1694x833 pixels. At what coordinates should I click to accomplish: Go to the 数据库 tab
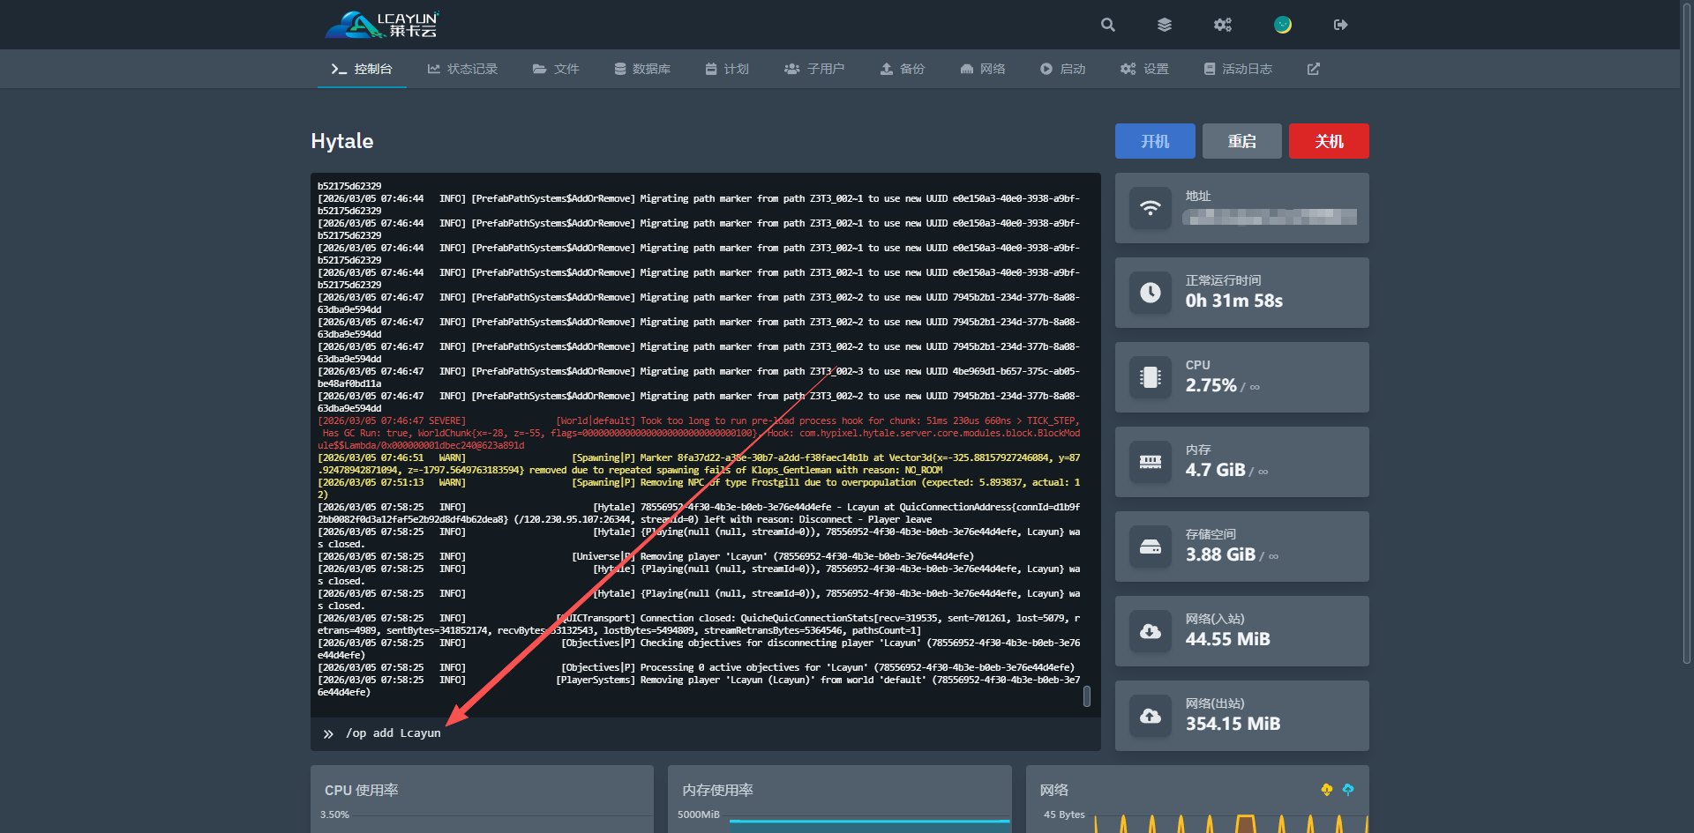tap(642, 69)
